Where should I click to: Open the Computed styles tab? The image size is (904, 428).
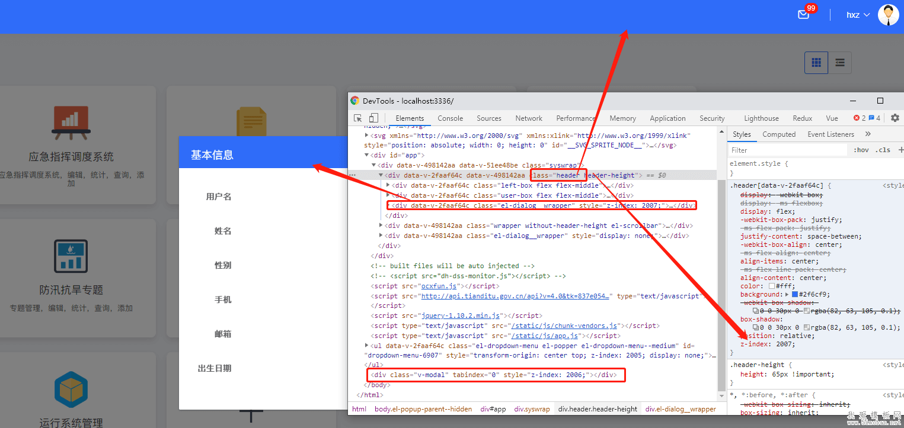click(x=778, y=134)
